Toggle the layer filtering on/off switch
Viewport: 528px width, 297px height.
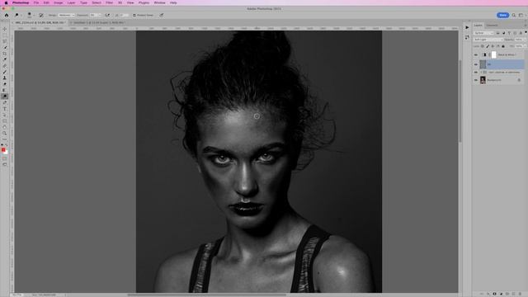coord(526,32)
